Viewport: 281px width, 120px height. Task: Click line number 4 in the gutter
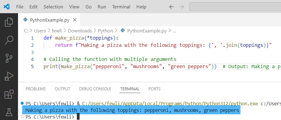point(32,59)
